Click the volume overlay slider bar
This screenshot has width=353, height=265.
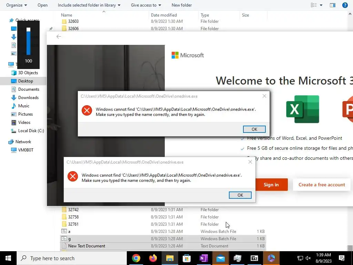28,41
